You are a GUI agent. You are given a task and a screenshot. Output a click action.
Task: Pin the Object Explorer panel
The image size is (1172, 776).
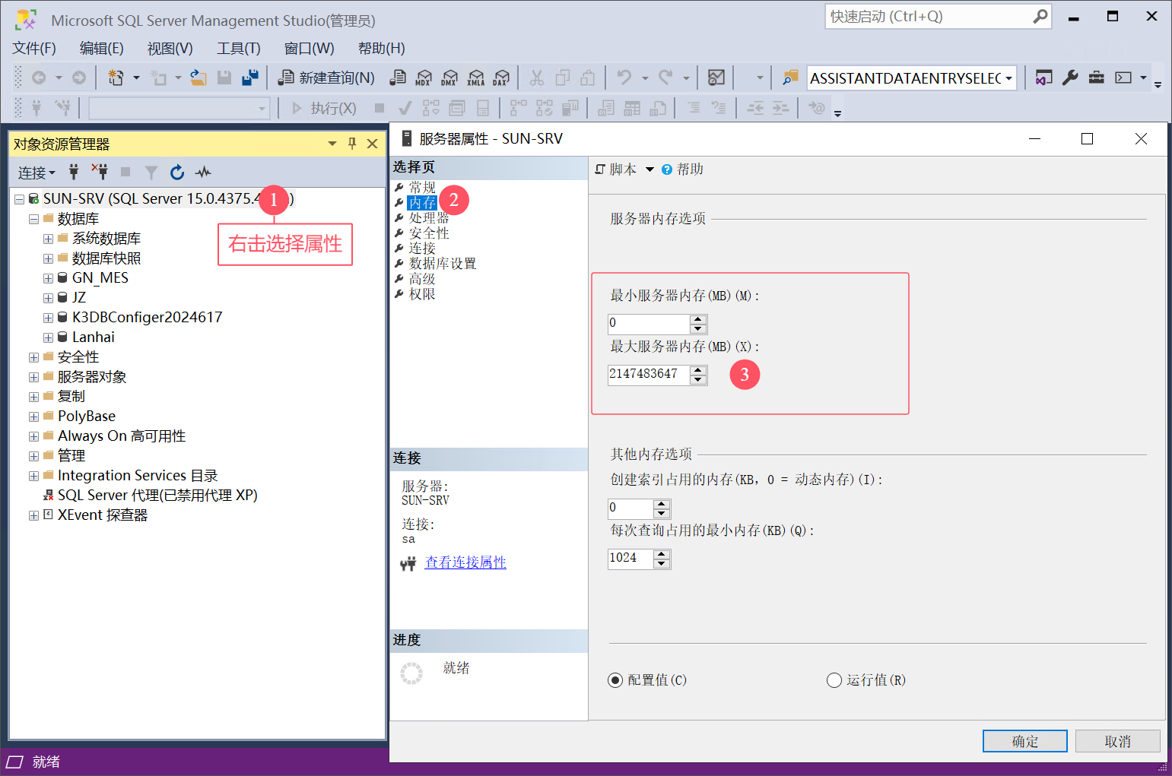point(352,144)
